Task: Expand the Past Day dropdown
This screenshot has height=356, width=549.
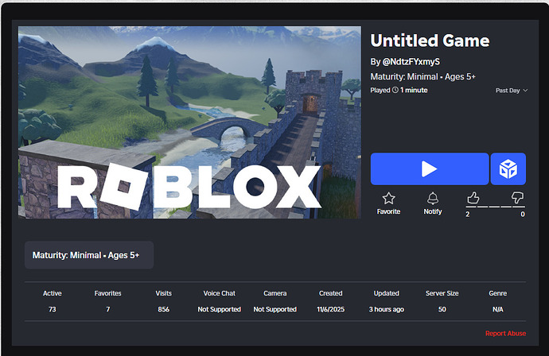Action: coord(512,91)
